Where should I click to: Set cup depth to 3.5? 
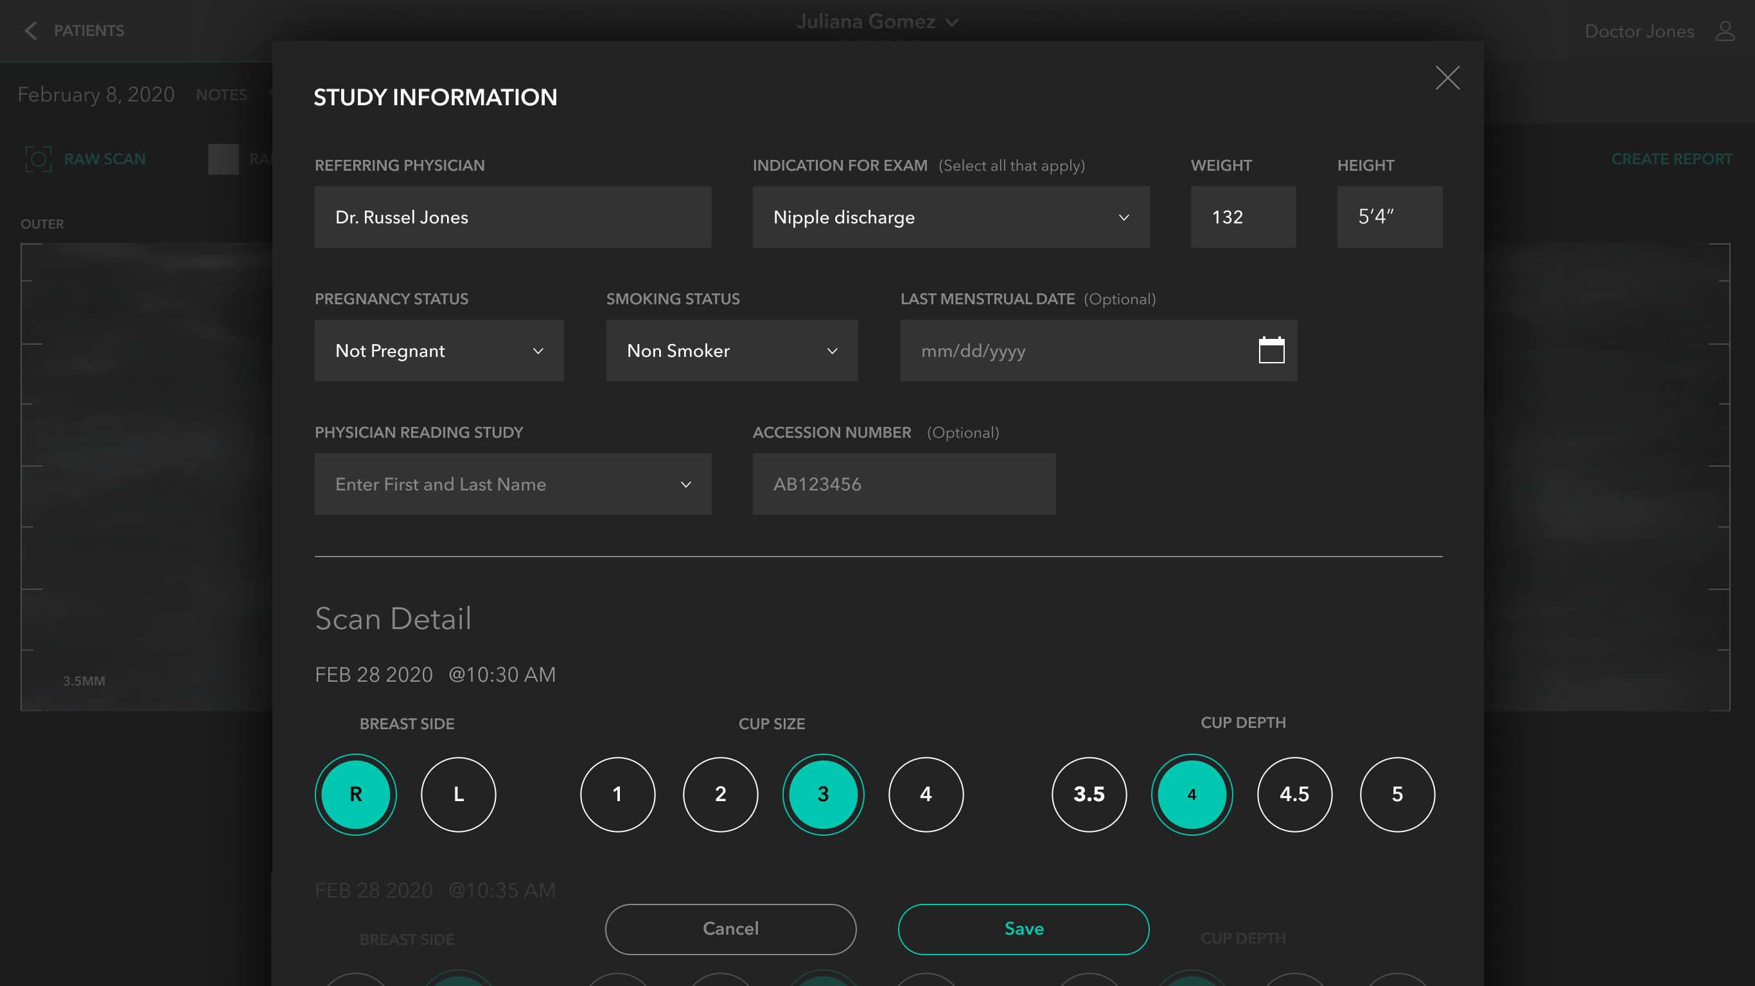[x=1089, y=794]
